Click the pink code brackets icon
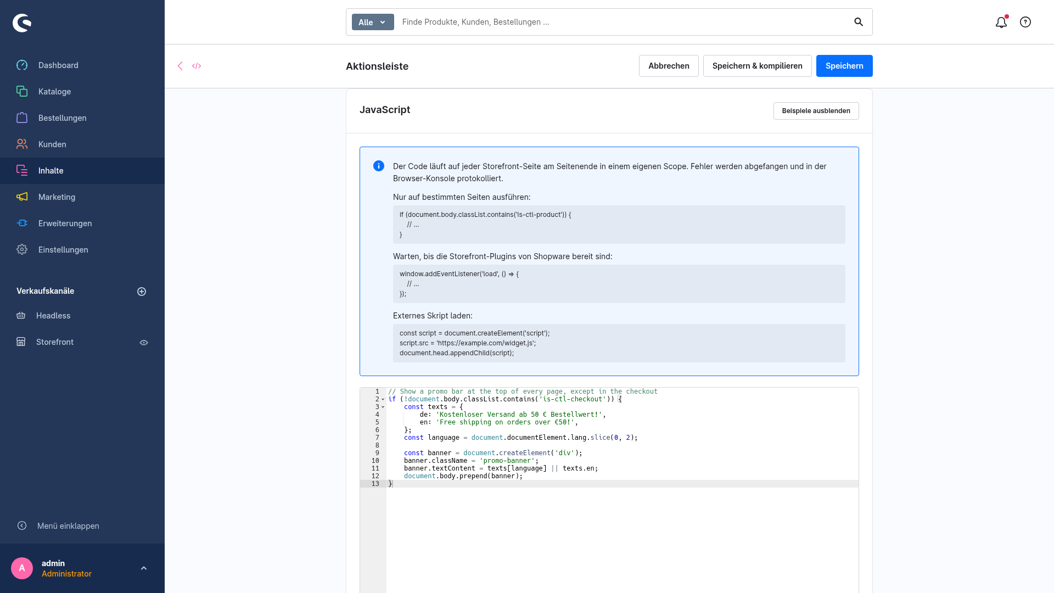This screenshot has height=593, width=1054. (197, 66)
